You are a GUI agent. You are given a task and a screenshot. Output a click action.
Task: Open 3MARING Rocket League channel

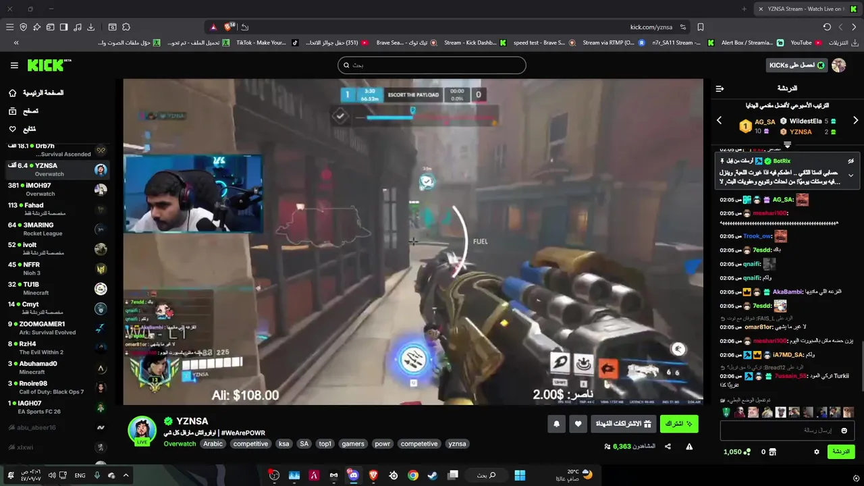(x=57, y=229)
